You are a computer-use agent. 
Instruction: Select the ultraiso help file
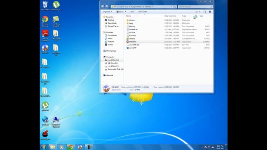click(x=132, y=39)
